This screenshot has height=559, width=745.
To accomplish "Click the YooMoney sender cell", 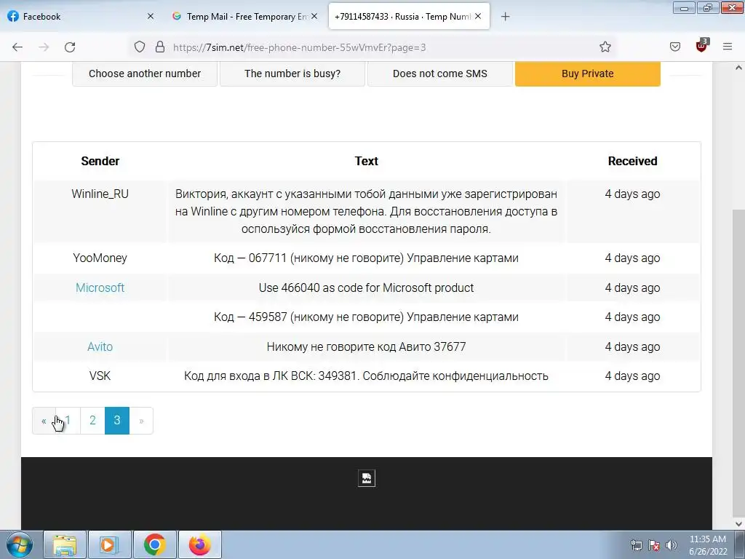I will 100,258.
